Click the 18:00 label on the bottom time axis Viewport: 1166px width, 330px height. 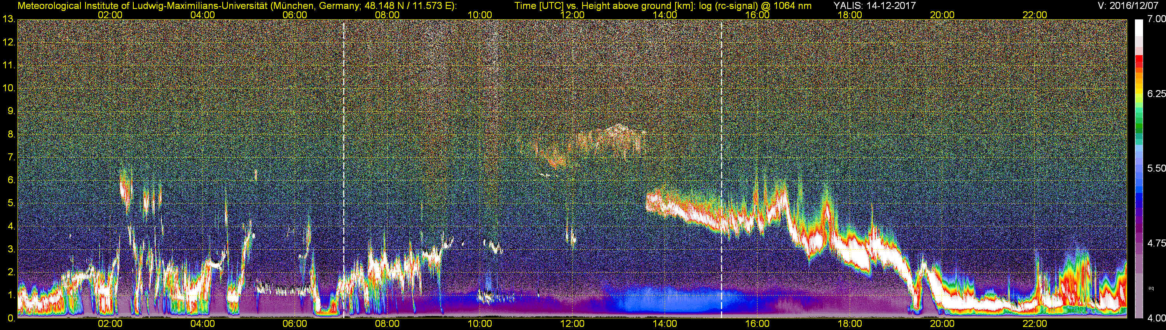pyautogui.click(x=850, y=324)
